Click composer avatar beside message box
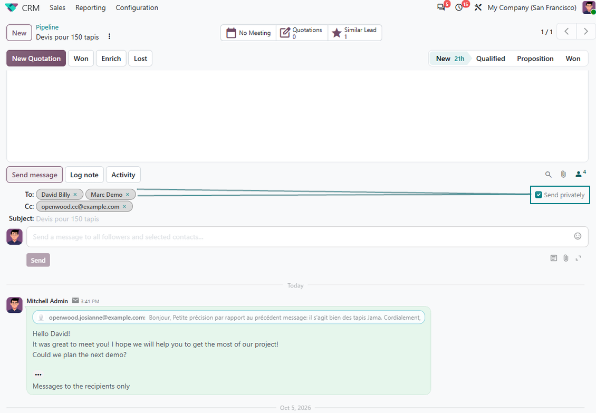The height and width of the screenshot is (413, 596). coord(14,236)
